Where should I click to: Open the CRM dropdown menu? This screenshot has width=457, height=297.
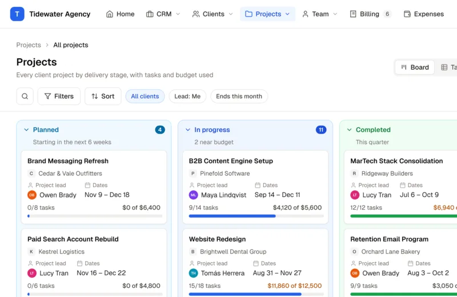163,14
